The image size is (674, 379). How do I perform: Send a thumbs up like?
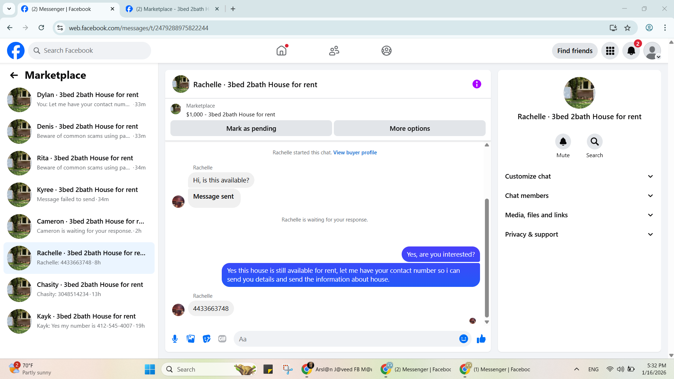click(x=481, y=339)
